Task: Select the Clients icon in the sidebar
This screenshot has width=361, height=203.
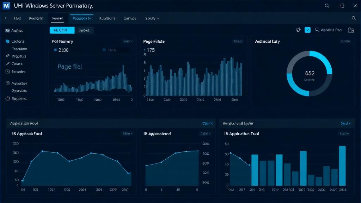Action: (7, 41)
